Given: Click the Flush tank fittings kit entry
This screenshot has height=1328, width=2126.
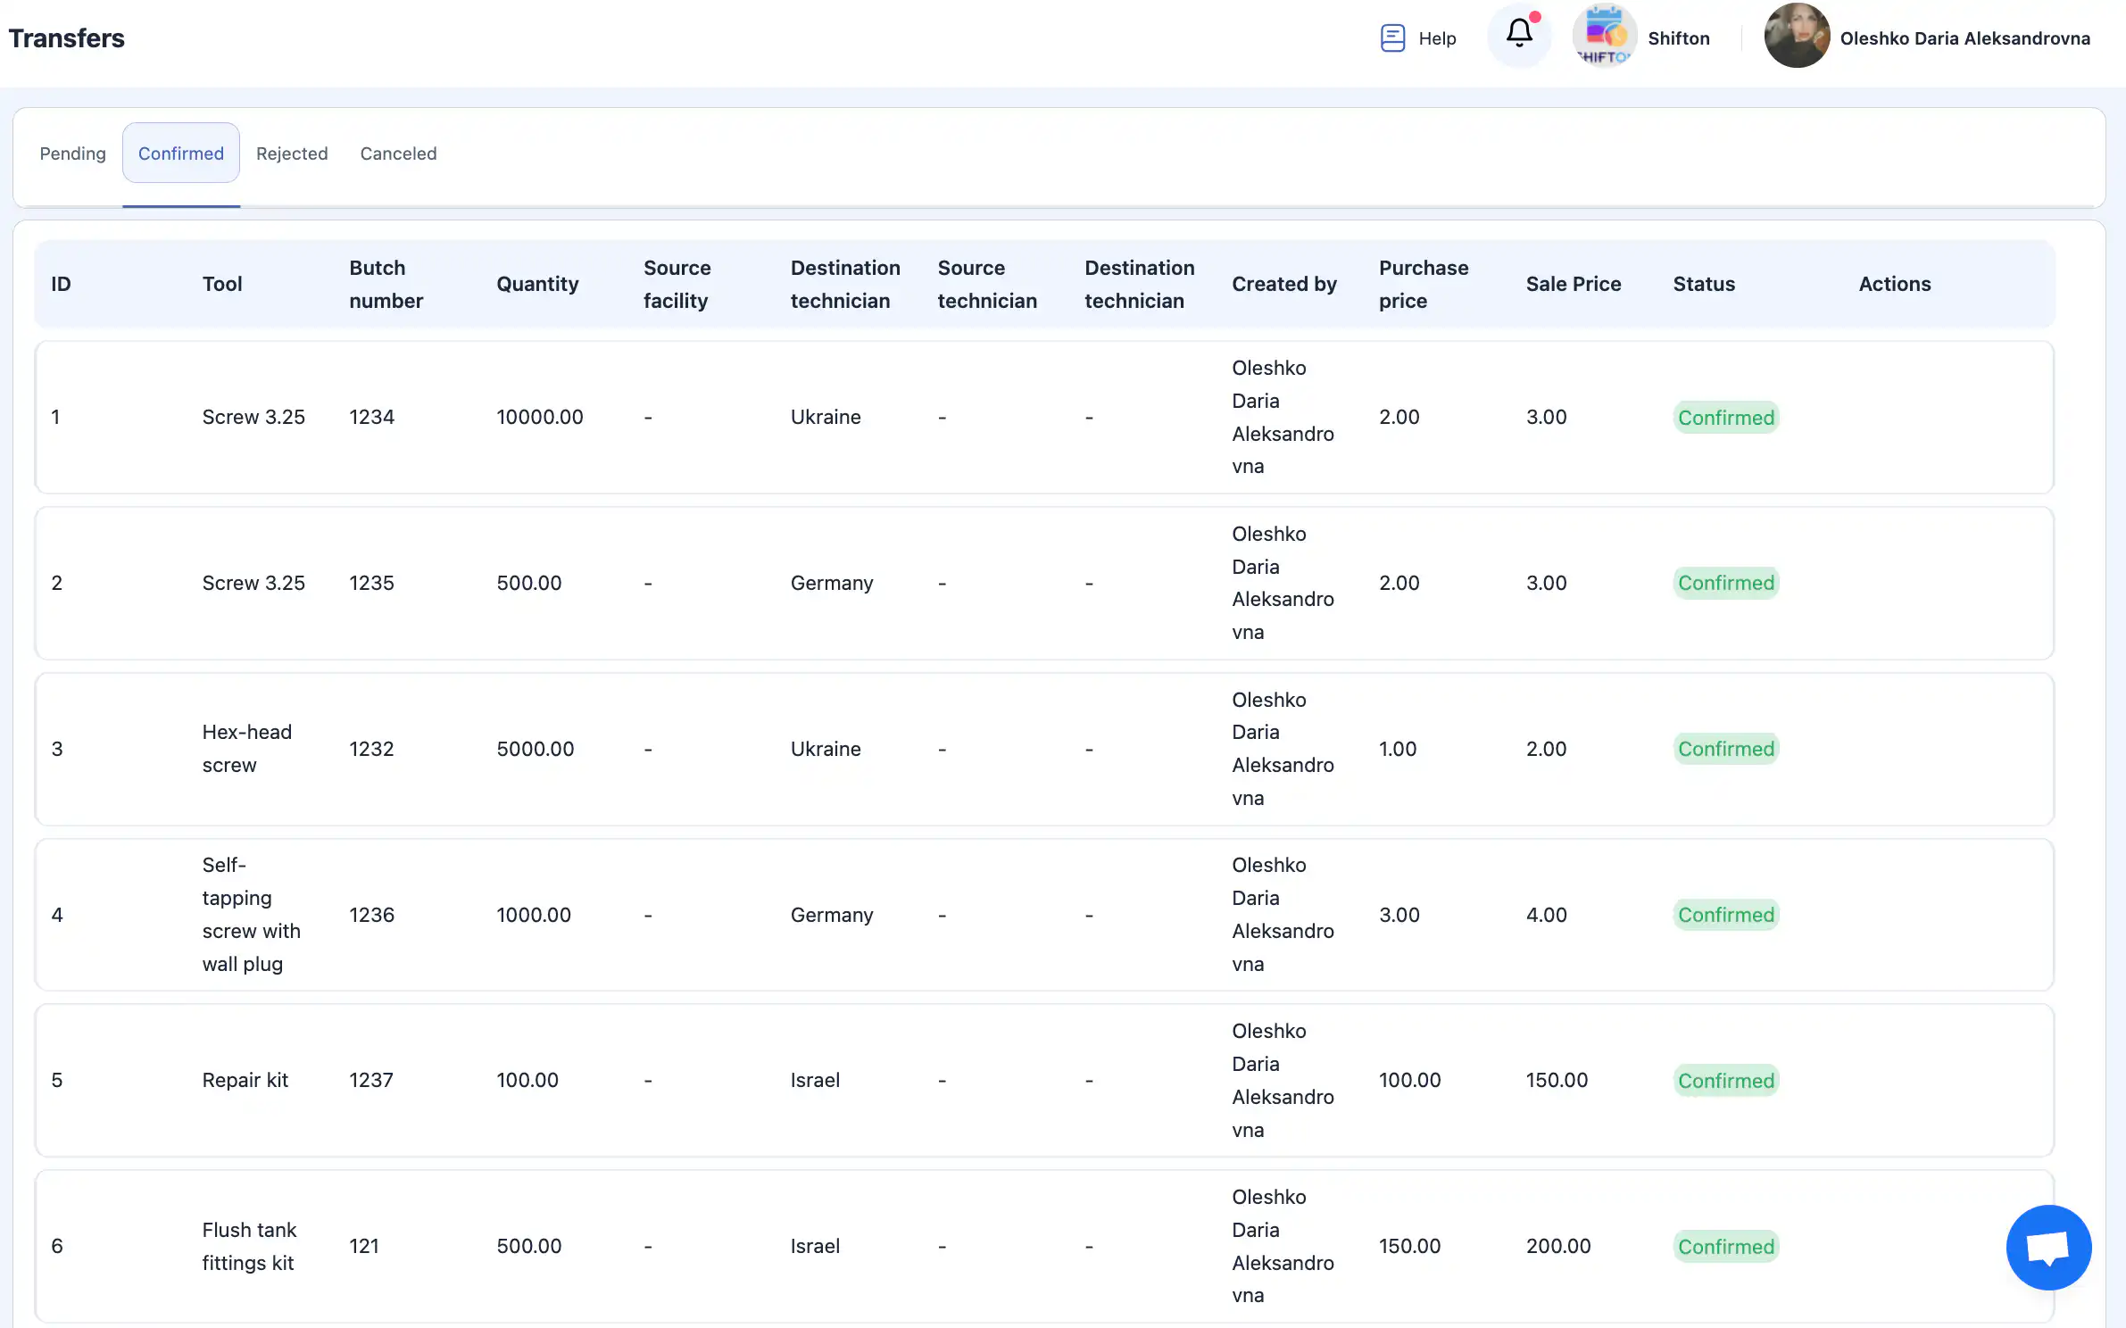Looking at the screenshot, I should point(248,1246).
